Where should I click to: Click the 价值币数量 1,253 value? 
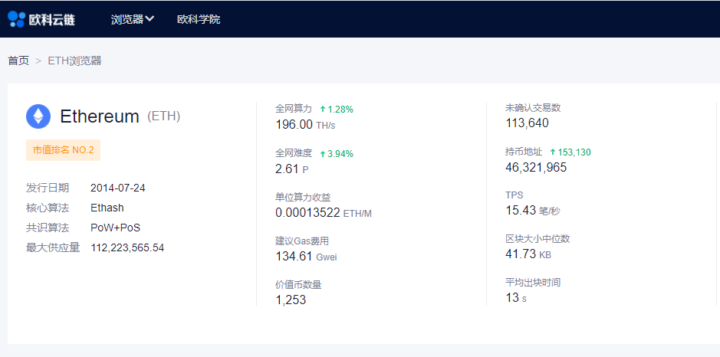pyautogui.click(x=291, y=300)
